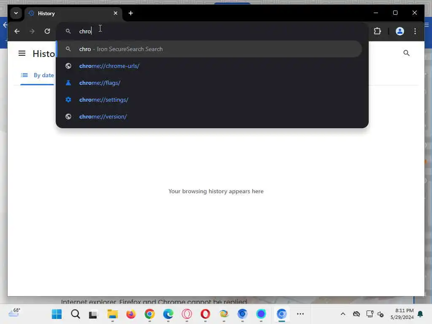This screenshot has height=324, width=432.
Task: Click the network display tray icon
Action: coord(370,314)
